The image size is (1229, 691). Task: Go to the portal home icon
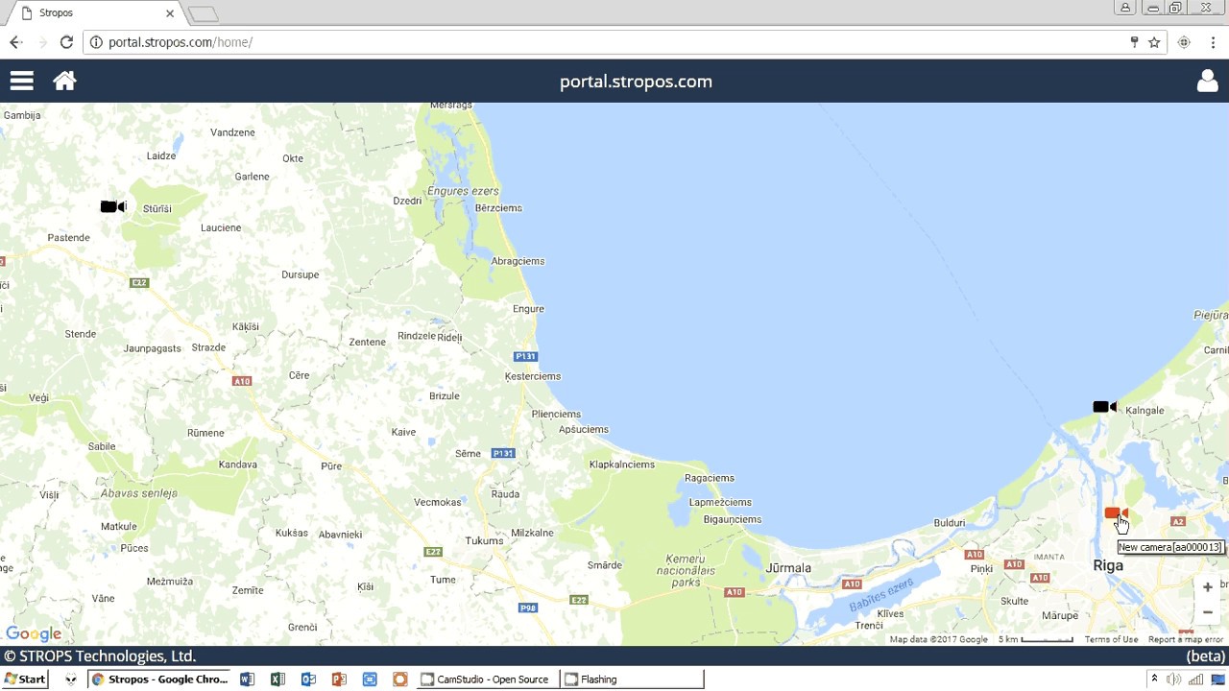pos(64,81)
